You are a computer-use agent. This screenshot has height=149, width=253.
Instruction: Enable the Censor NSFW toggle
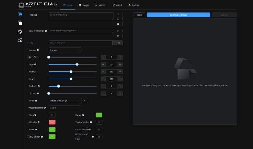coord(99,129)
